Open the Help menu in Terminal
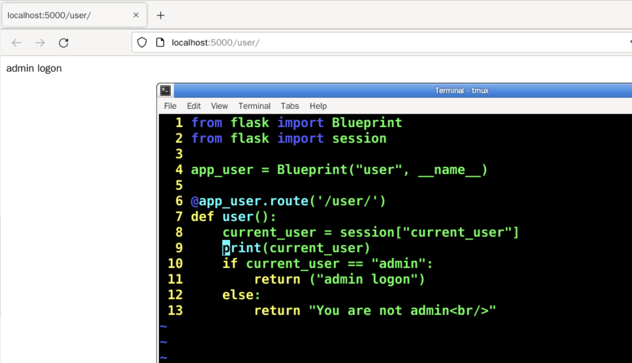 pyautogui.click(x=318, y=106)
